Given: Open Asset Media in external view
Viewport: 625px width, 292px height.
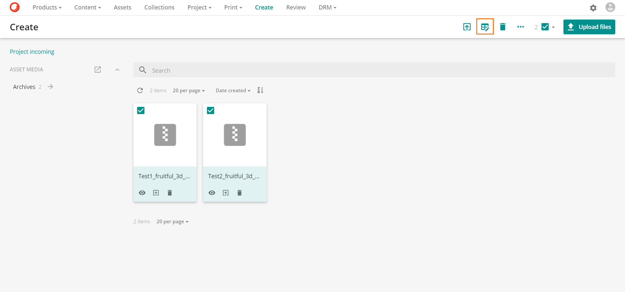Looking at the screenshot, I should click(98, 69).
